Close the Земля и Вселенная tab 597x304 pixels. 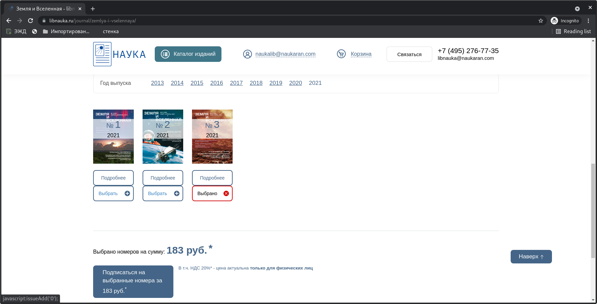pos(80,9)
